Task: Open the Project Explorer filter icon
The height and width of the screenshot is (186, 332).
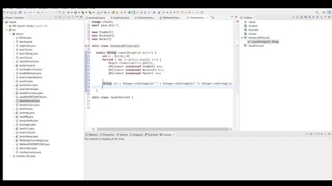Action: point(64,17)
